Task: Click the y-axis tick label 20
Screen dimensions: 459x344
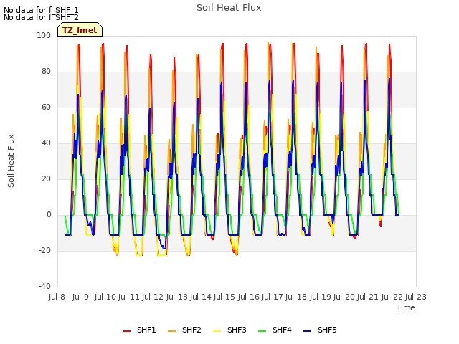Action: click(x=46, y=178)
